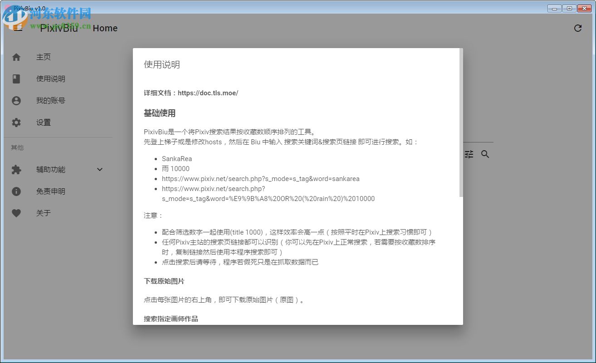Click the search magnifier icon

click(485, 154)
